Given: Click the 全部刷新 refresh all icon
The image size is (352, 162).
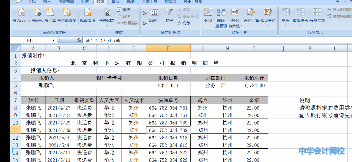Looking at the screenshot, I should point(107,13).
